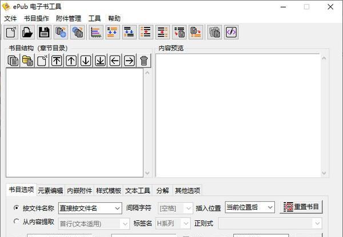Click the up arrow of the 书目结构 list scrollbar
Viewport: 343px width, 237px height.
[147, 73]
